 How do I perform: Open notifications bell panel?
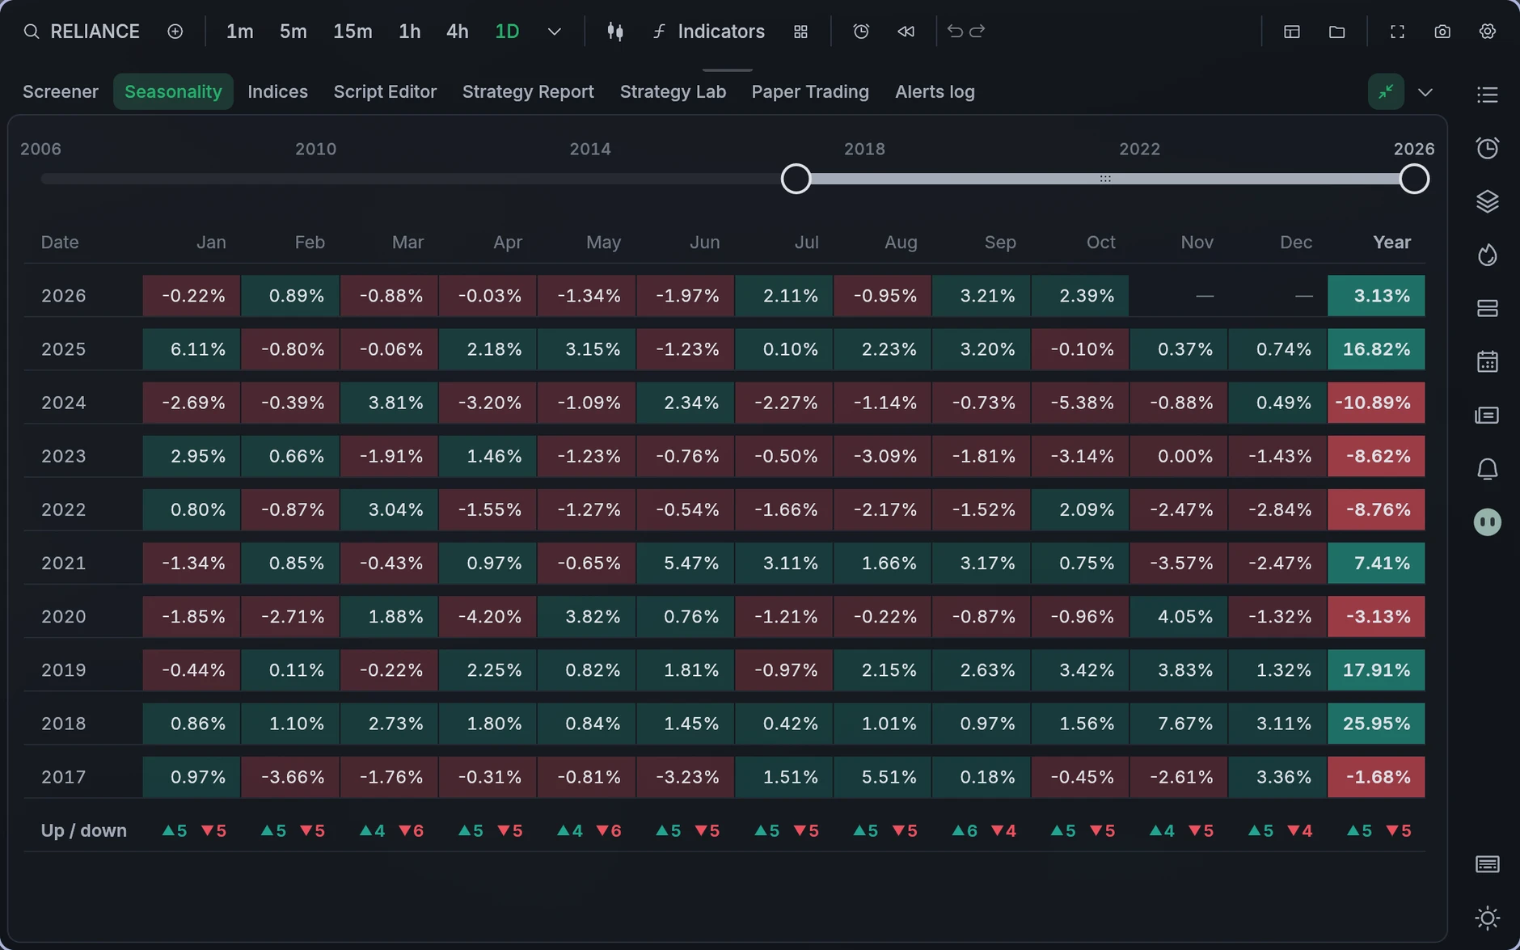click(x=1488, y=469)
